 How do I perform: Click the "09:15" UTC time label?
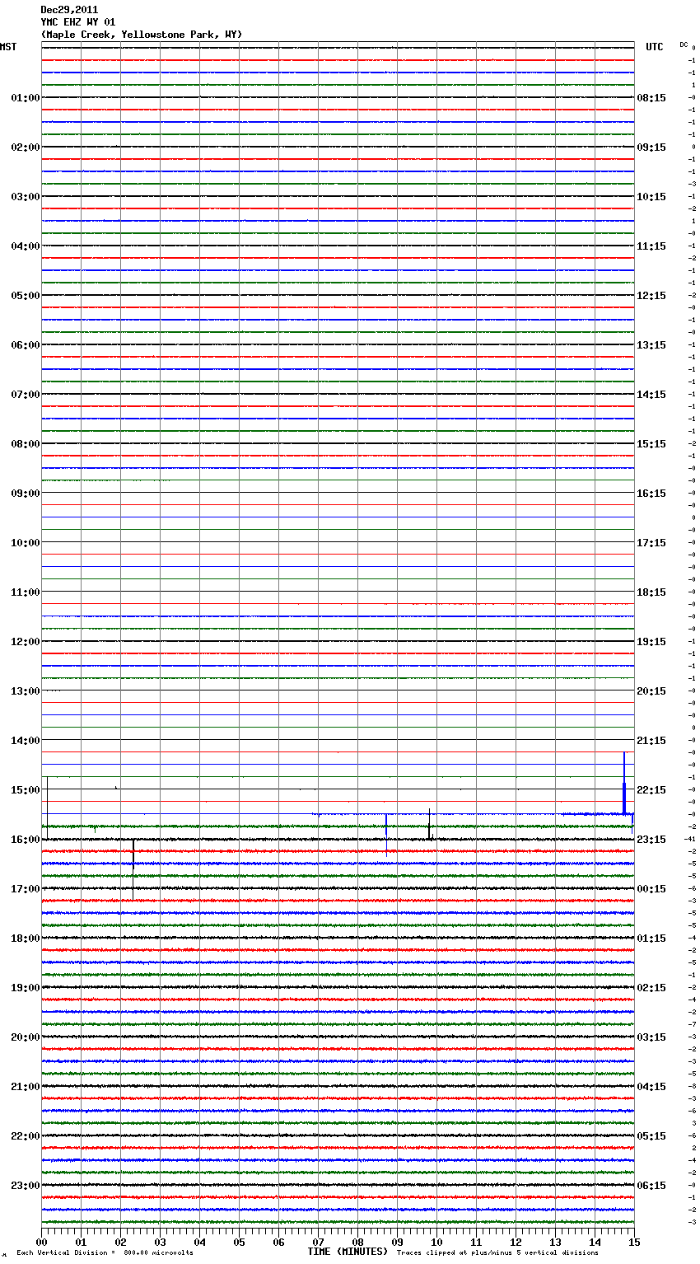(x=651, y=147)
